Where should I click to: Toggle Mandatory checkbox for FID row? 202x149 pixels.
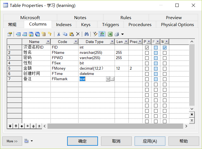(x=165, y=47)
